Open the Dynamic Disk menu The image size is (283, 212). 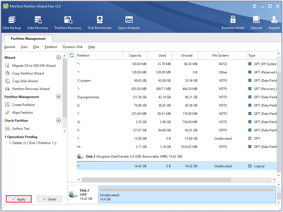click(x=73, y=47)
